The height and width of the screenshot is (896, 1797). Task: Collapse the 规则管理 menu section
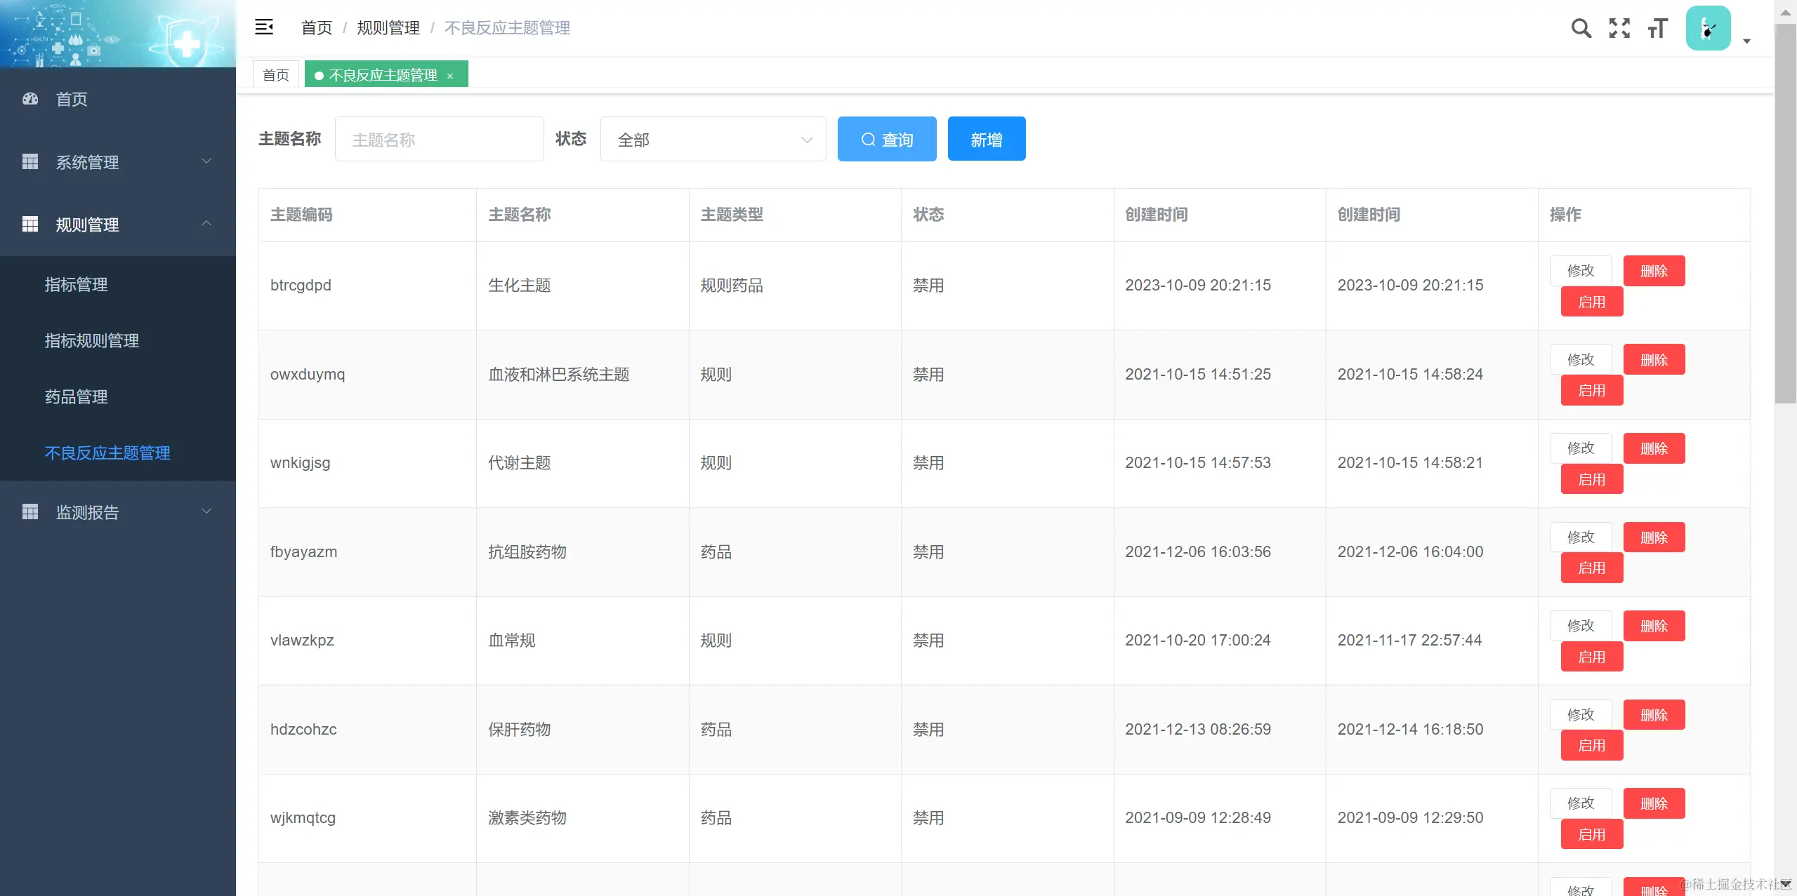(206, 223)
